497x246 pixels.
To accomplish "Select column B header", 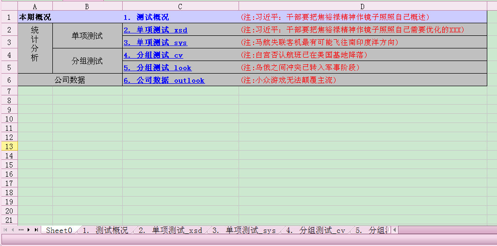I will click(x=87, y=6).
